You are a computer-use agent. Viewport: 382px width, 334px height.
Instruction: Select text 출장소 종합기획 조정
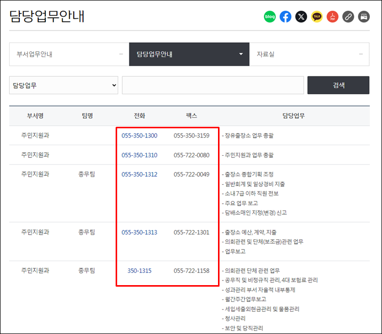coord(248,175)
